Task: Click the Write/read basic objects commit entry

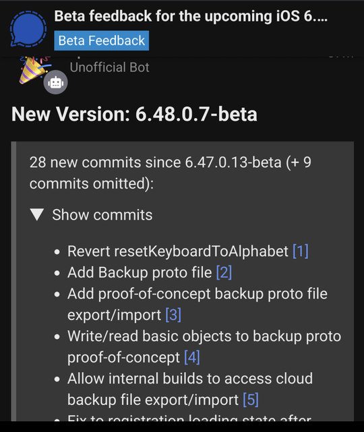Action: 204,346
